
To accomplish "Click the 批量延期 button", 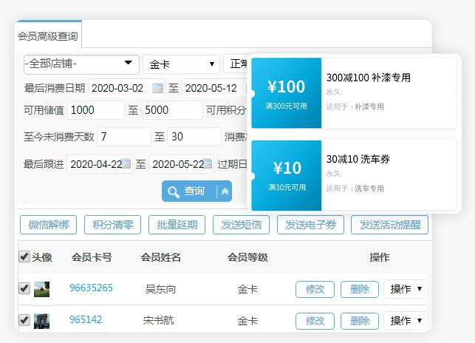I will click(177, 225).
